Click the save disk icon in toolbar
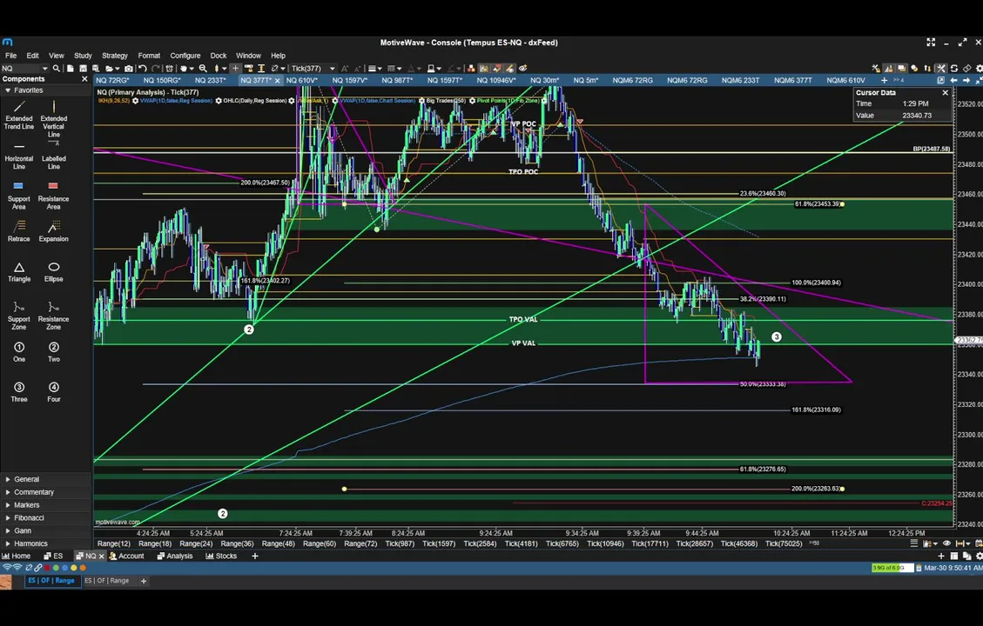The width and height of the screenshot is (983, 626). [x=83, y=68]
